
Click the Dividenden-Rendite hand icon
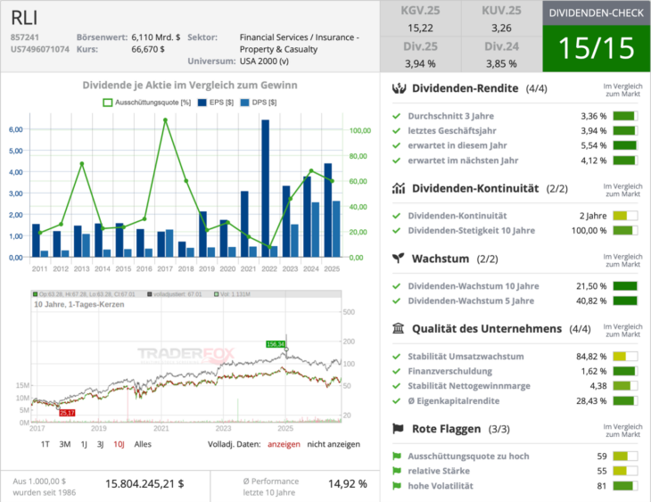click(x=399, y=88)
